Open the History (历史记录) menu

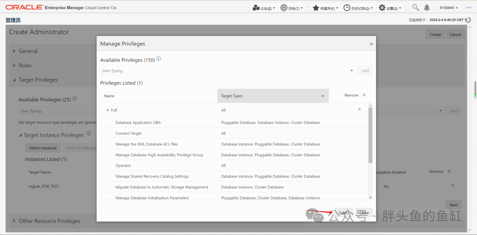point(359,8)
